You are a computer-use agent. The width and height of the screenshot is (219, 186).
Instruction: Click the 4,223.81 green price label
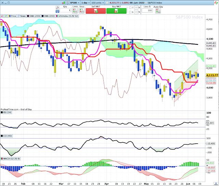211,66
